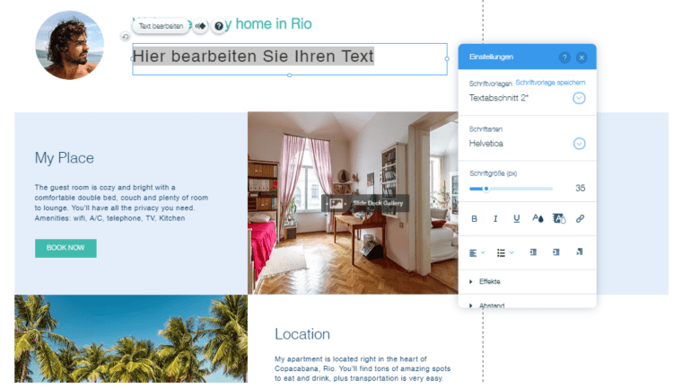The height and width of the screenshot is (389, 673).
Task: Apply italic formatting to the text
Action: [x=495, y=218]
